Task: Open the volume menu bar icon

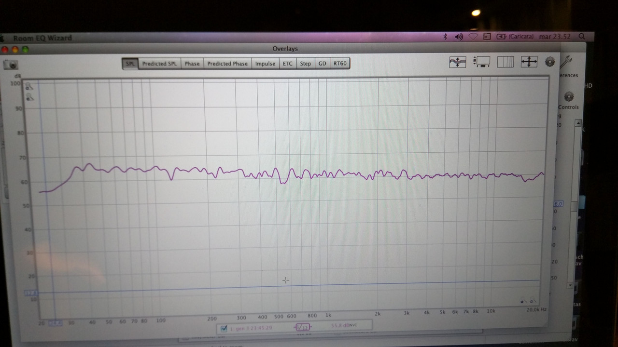Action: pyautogui.click(x=459, y=37)
